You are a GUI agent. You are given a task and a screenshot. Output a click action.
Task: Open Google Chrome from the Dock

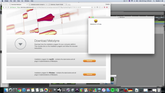(x=19, y=90)
